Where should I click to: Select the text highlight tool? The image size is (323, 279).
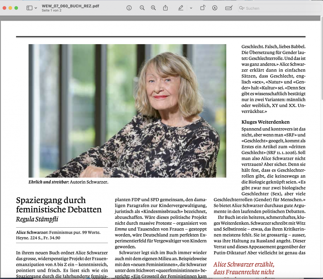click(x=180, y=8)
